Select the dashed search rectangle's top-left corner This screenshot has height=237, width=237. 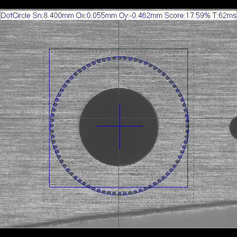pyautogui.click(x=44, y=52)
